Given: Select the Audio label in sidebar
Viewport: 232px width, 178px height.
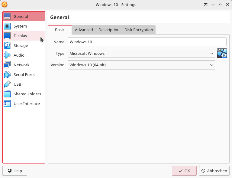Looking at the screenshot, I should [19, 55].
